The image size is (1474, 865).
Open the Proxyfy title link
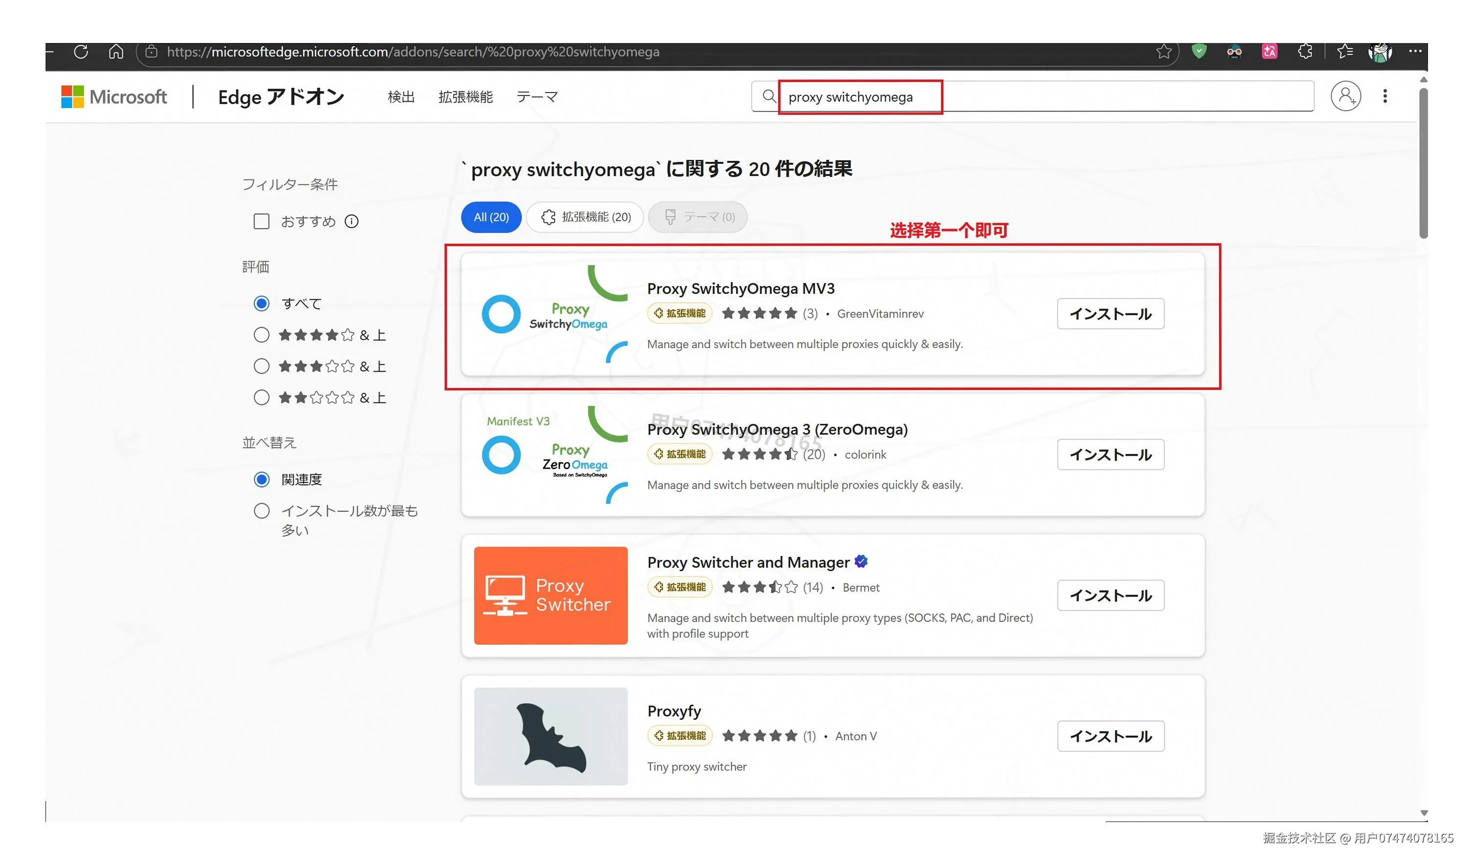click(674, 711)
